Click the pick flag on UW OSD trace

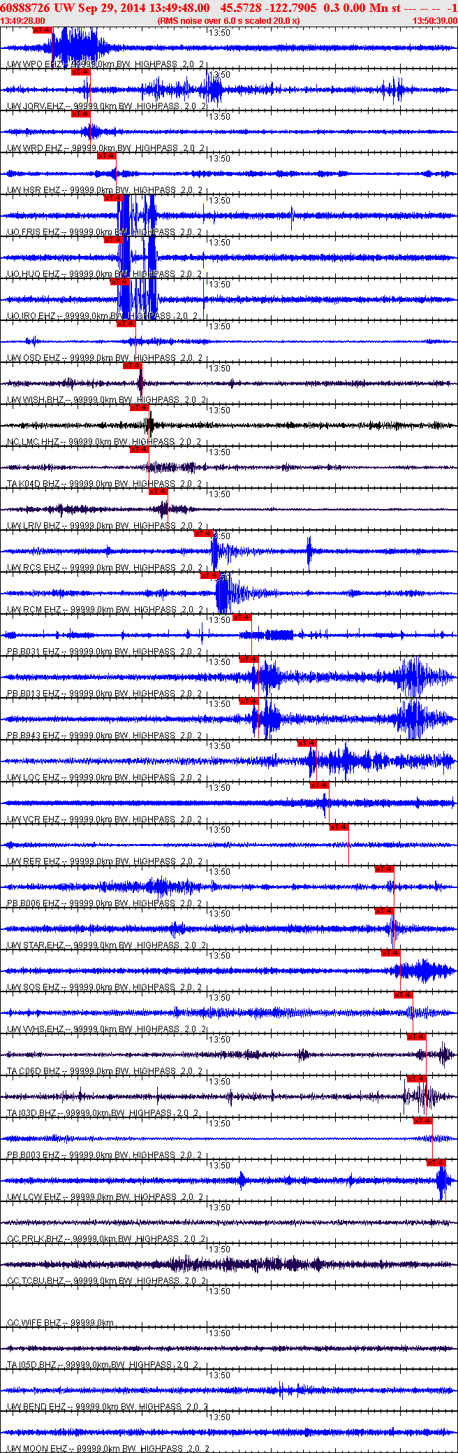tap(126, 324)
